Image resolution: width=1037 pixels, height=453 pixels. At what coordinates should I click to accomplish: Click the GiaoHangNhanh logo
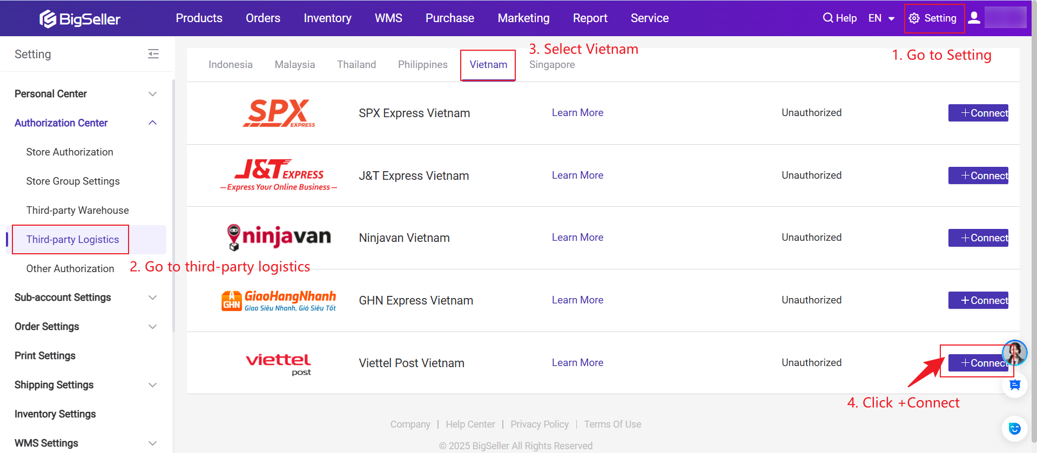coord(279,300)
